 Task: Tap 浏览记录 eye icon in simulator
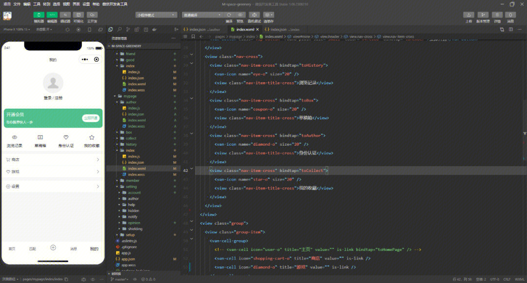coord(15,137)
